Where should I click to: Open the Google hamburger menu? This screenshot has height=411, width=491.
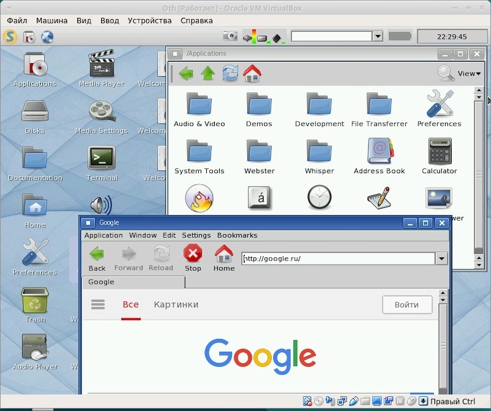click(x=98, y=304)
